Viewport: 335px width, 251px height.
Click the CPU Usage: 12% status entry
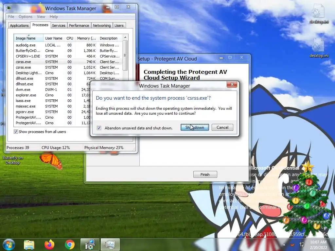[x=56, y=147]
